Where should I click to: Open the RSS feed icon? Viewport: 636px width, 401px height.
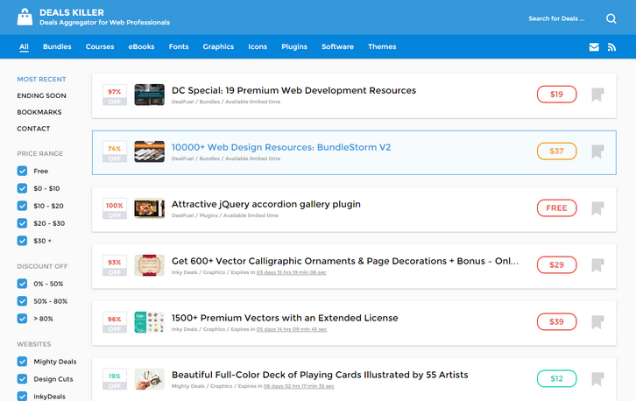point(612,47)
